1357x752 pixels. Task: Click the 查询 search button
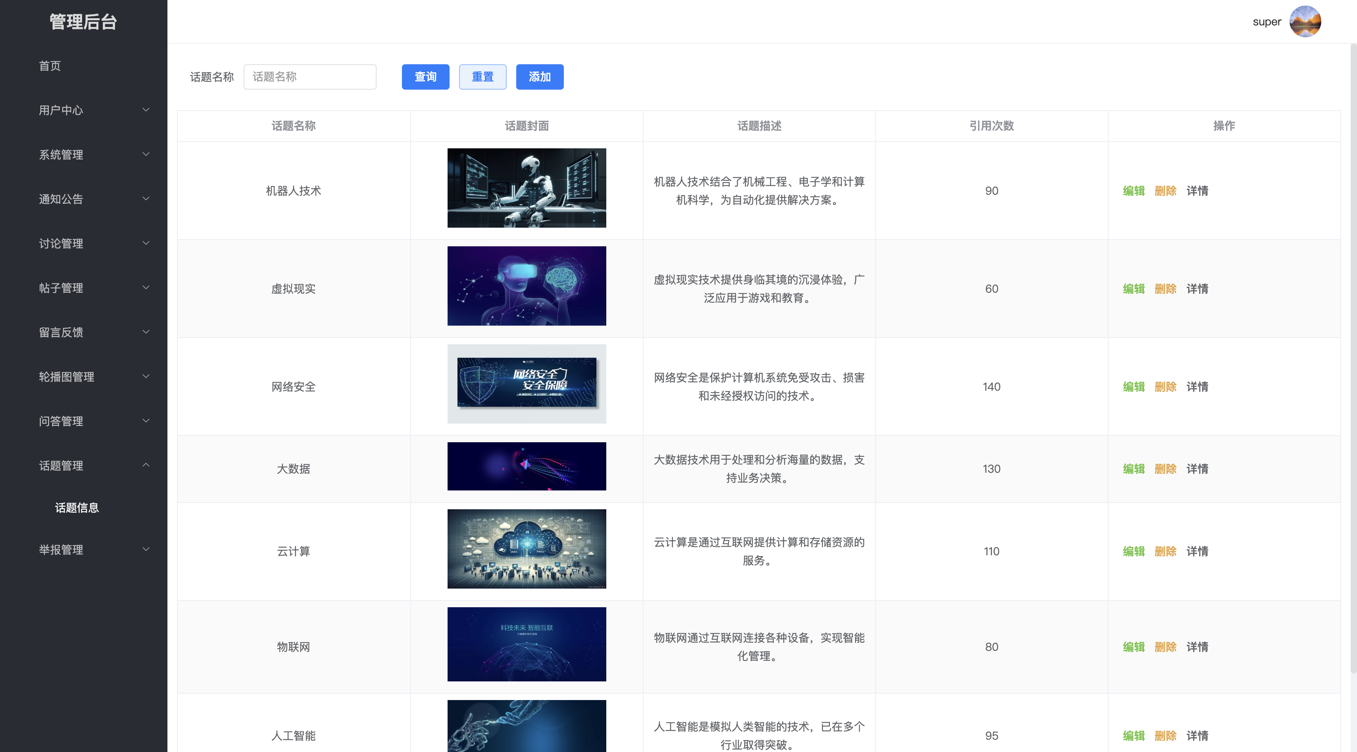point(425,77)
